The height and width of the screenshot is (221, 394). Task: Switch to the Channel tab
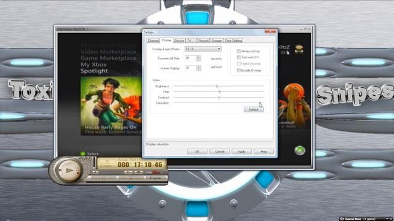pos(153,41)
